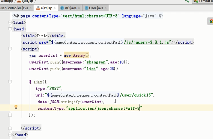Viewport: 213px width, 139px height.
Task: Click the /user/quick15 url text
Action: (x=136, y=95)
